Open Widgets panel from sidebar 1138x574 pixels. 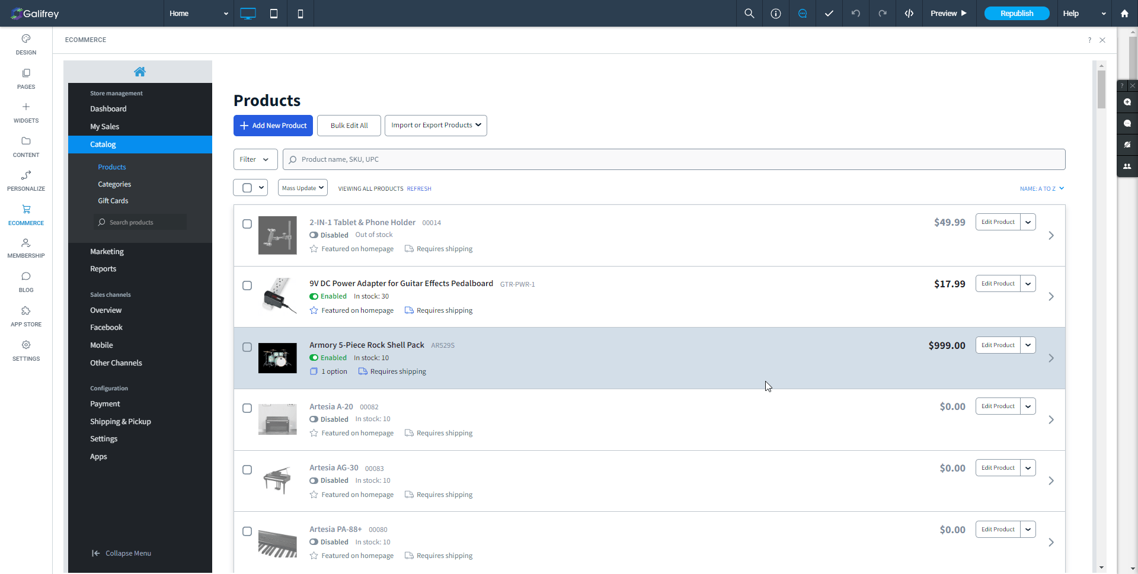(x=26, y=113)
